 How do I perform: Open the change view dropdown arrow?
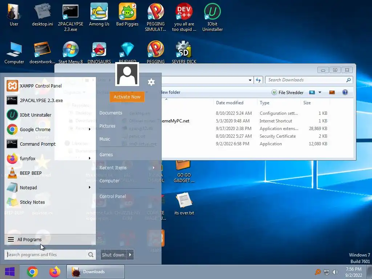[320, 92]
